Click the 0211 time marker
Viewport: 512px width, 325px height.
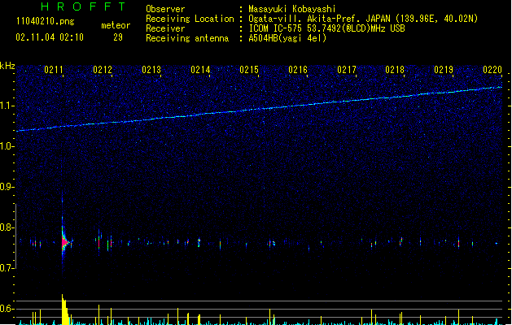54,70
